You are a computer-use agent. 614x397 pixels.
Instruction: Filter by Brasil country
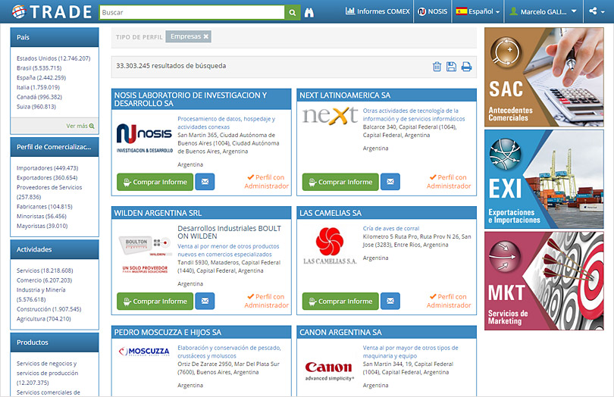39,67
